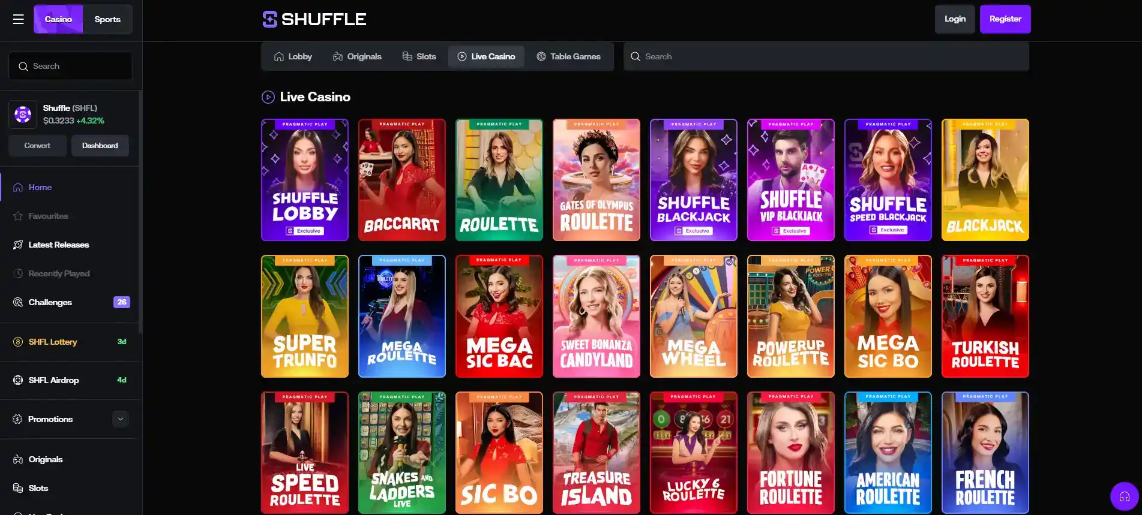
Task: Click the Register button
Action: 1005,19
